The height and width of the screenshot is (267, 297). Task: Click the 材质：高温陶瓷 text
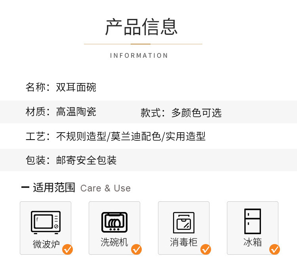coord(61,112)
